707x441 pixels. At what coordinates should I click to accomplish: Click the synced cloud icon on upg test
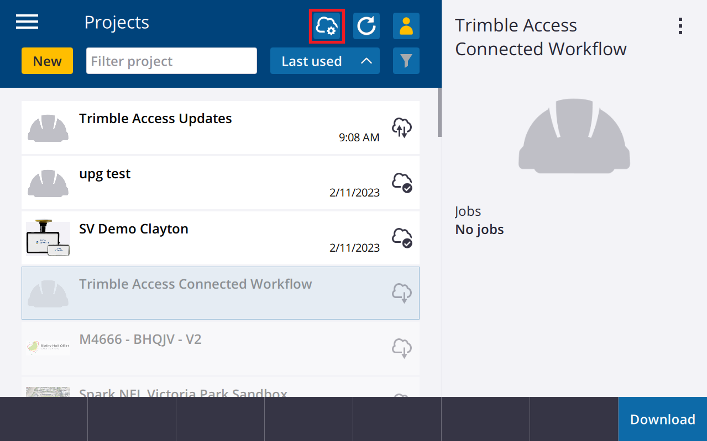pos(402,183)
